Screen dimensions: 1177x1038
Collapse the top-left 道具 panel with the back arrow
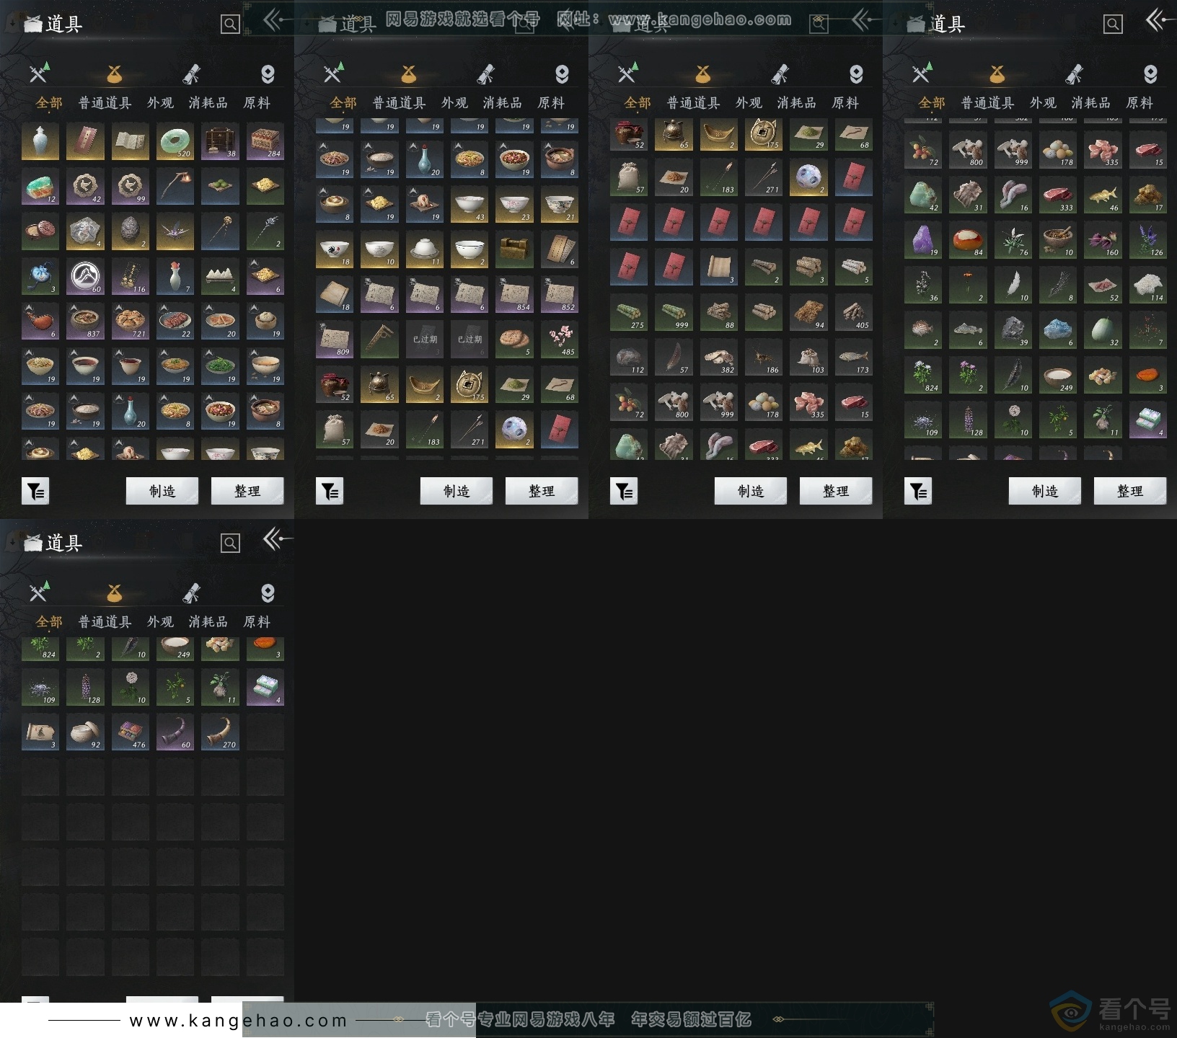277,20
